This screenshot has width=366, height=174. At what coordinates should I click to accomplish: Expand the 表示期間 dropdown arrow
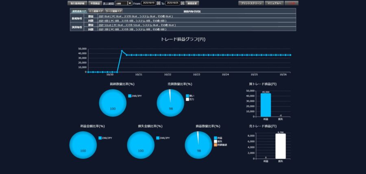click(x=130, y=3)
